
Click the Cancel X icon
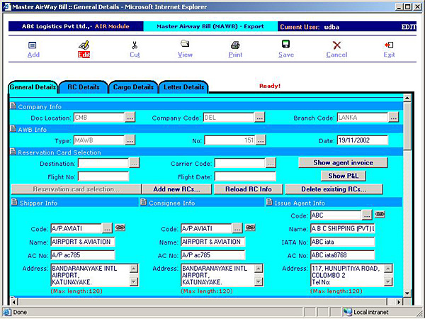(x=336, y=45)
